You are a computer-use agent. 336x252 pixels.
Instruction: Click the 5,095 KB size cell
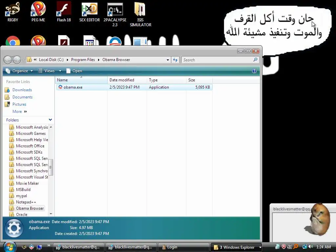pyautogui.click(x=202, y=87)
